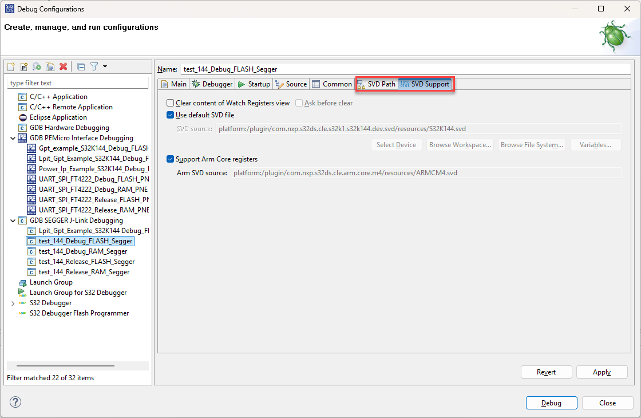Switch to the Startup tab
Viewport: 641px width, 418px height.
click(x=254, y=84)
